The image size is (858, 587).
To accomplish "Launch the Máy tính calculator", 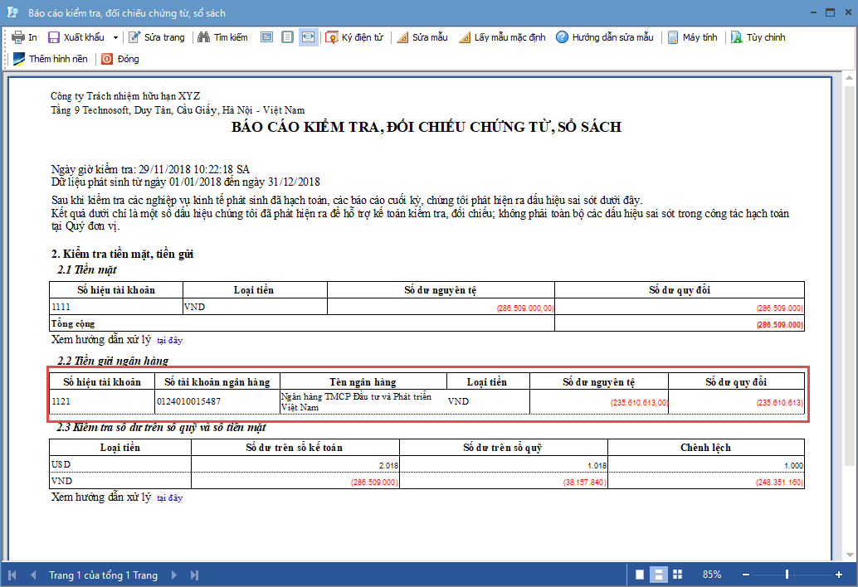I will [x=692, y=37].
